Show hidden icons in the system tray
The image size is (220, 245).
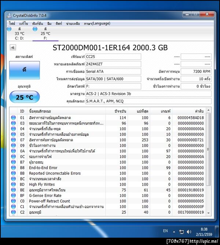(x=174, y=232)
